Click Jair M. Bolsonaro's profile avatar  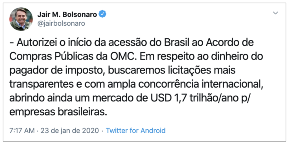pos(21,19)
